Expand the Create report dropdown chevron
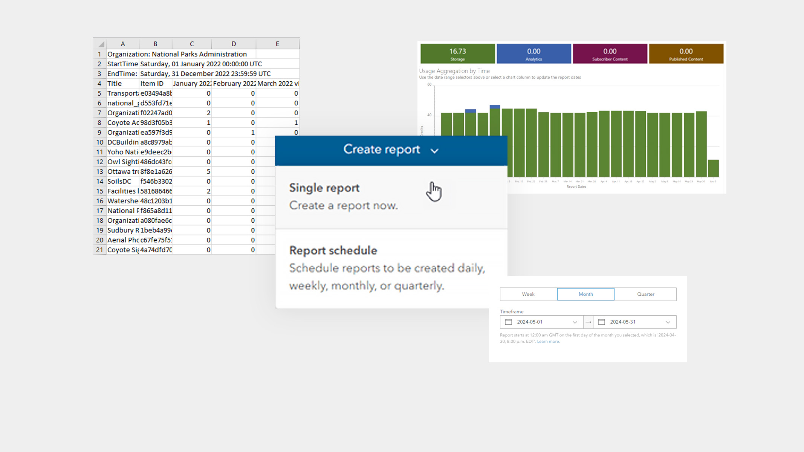The height and width of the screenshot is (452, 804). [435, 150]
